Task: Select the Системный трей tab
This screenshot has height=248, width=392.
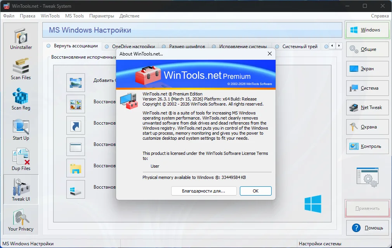Action: coord(297,46)
